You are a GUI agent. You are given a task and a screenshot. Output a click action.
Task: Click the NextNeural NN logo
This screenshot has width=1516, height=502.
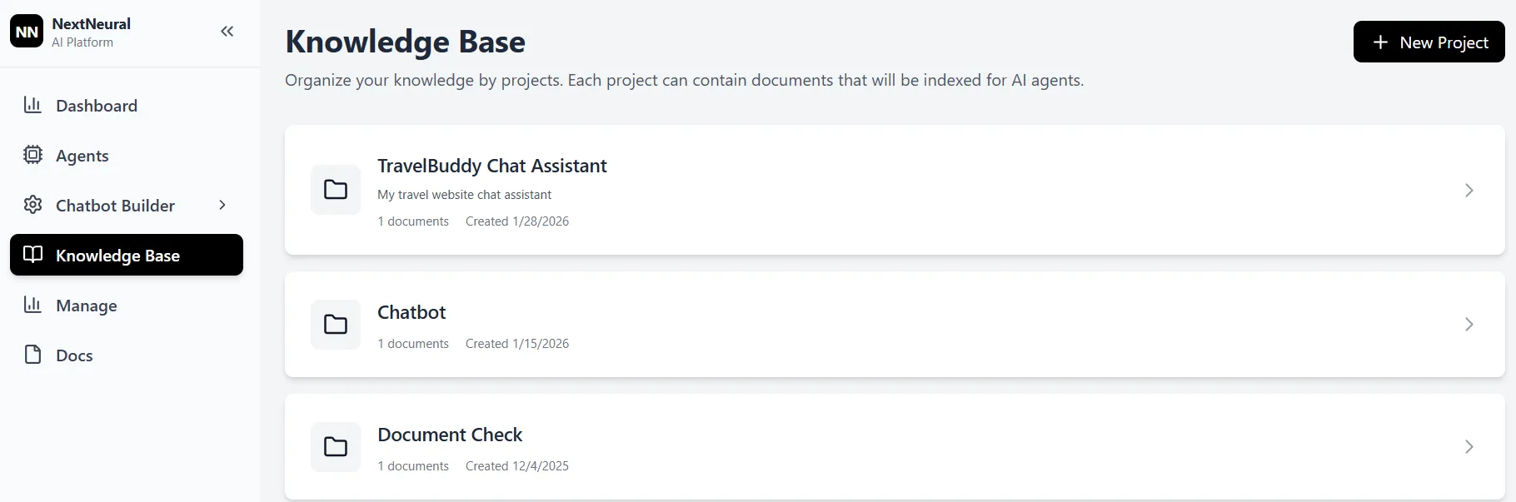pos(26,31)
